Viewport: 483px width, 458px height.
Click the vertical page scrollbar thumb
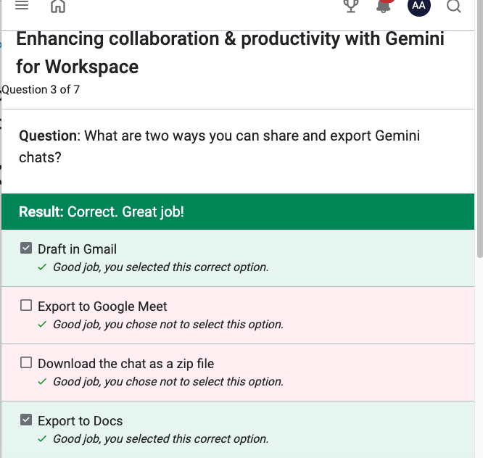point(480,129)
